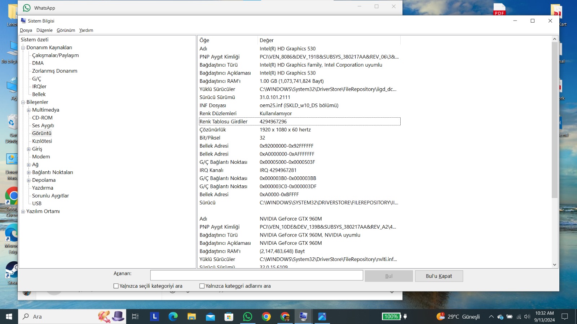Open the taskbar clock showing 10:32 AM

point(545,316)
